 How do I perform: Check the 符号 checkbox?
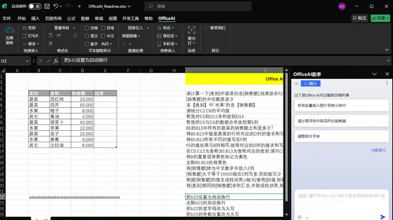click(103, 28)
